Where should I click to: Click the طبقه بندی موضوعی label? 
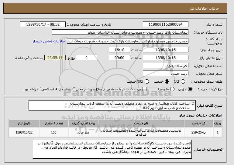click(x=206, y=81)
